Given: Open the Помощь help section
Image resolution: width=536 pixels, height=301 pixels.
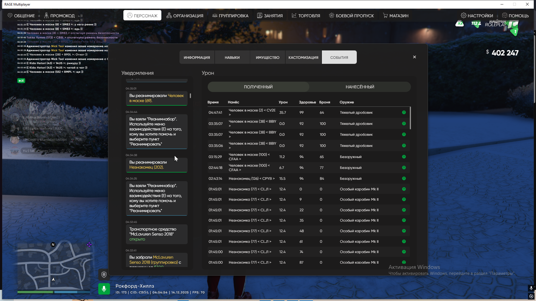Looking at the screenshot, I should tap(515, 16).
